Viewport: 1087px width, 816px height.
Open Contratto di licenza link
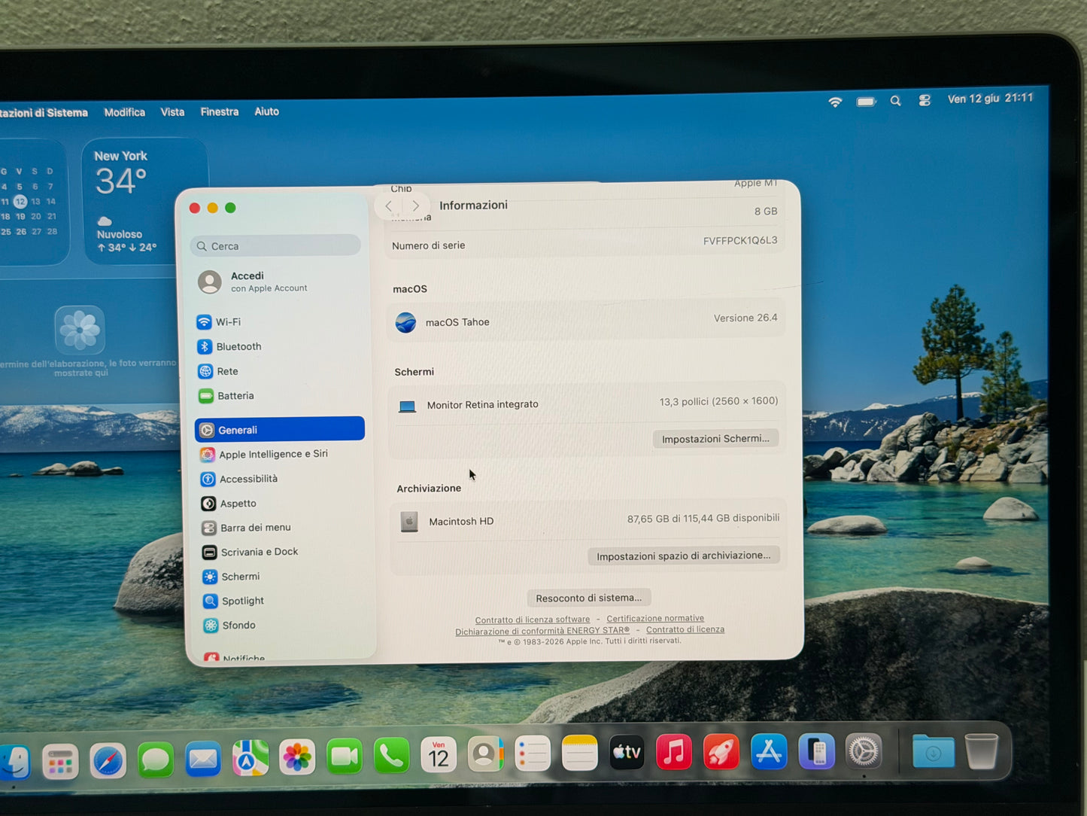click(x=685, y=629)
